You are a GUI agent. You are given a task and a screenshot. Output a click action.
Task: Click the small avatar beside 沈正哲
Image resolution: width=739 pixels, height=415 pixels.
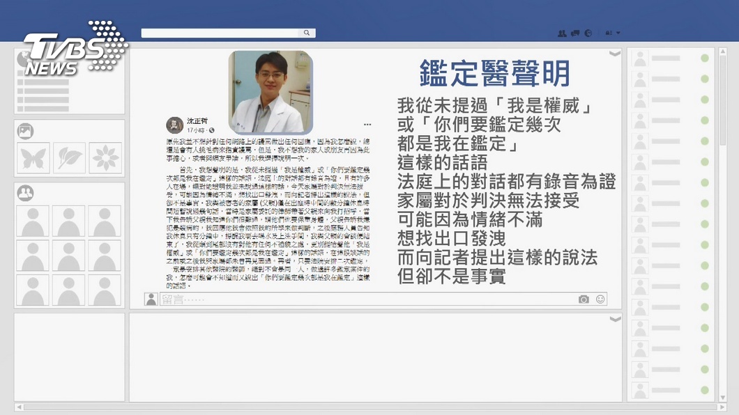point(174,125)
